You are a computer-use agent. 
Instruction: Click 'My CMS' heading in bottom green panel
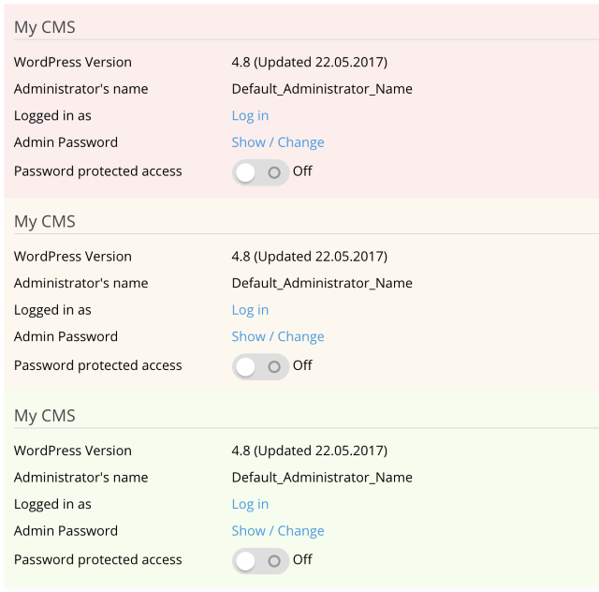(x=45, y=416)
